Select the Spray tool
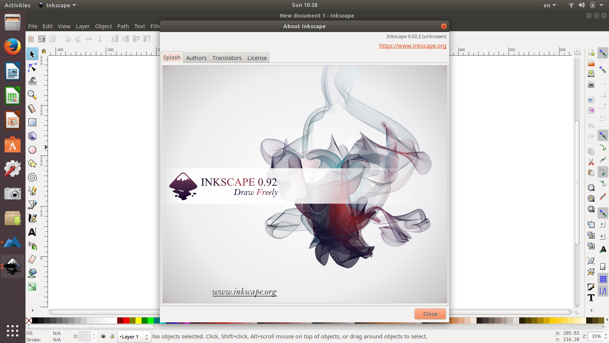 click(32, 246)
